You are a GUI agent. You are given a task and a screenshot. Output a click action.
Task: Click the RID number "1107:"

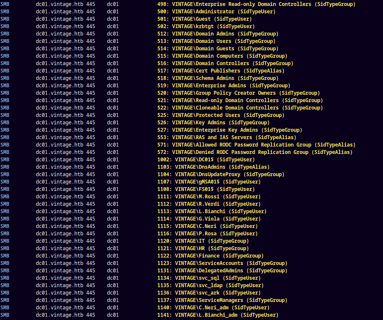pyautogui.click(x=165, y=182)
